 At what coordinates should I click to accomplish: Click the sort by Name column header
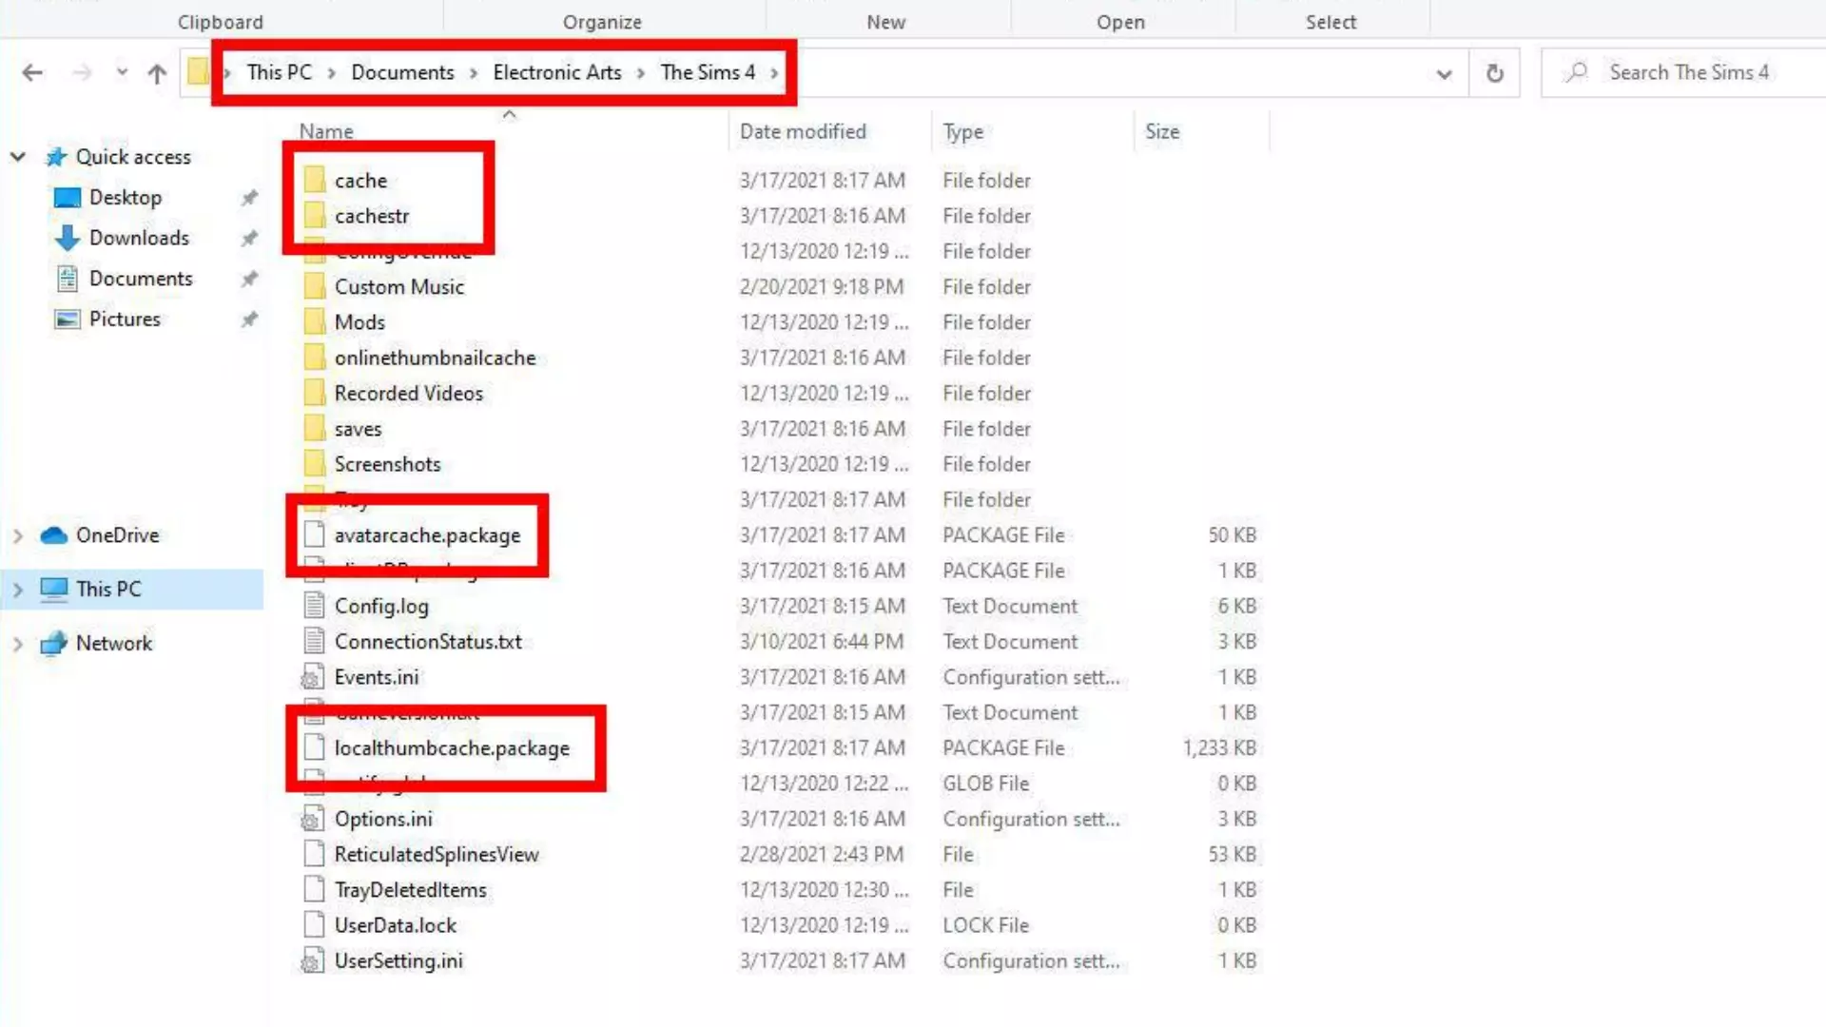[x=326, y=130]
